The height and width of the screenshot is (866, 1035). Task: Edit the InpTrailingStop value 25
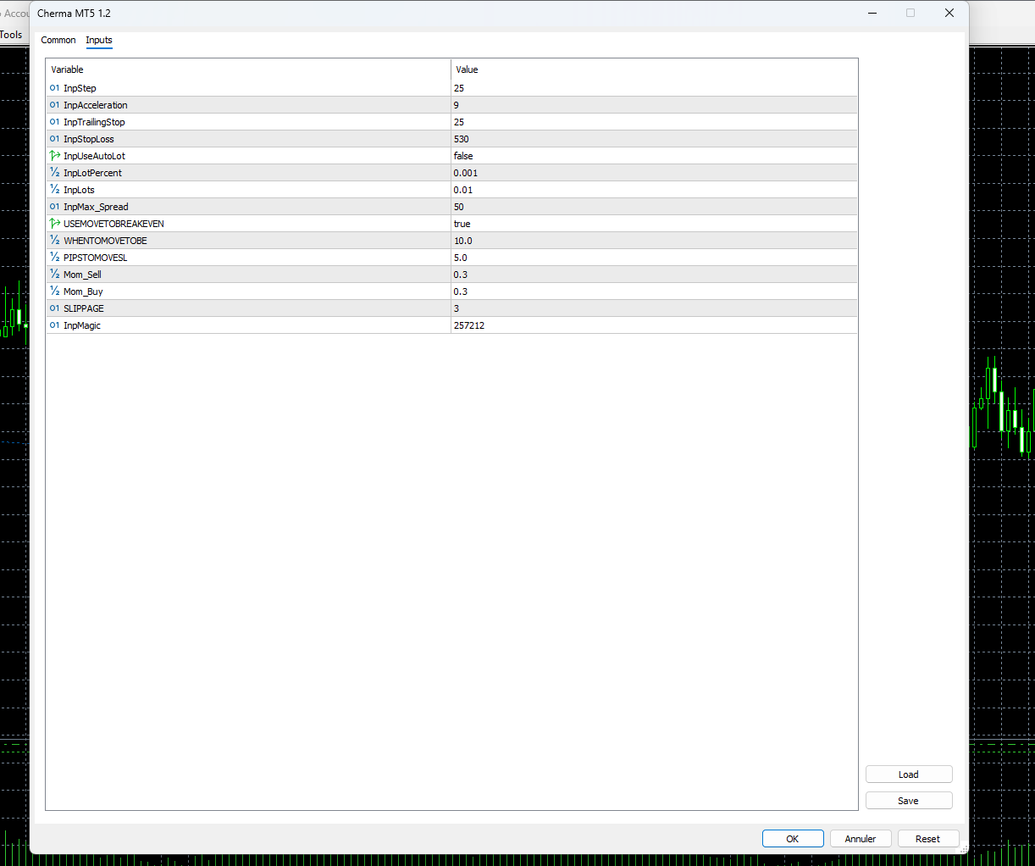pyautogui.click(x=654, y=122)
